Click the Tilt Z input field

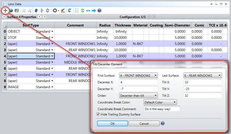[x=202, y=95]
